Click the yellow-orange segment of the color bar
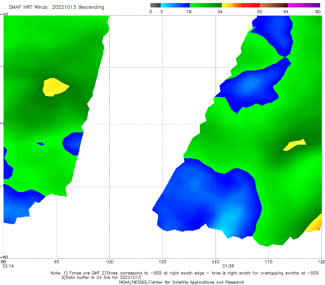This screenshot has height=285, width=325. pos(233,5)
